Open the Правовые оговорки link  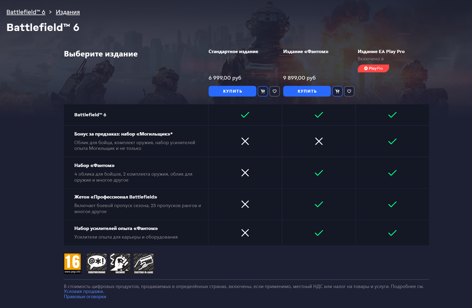(x=85, y=297)
